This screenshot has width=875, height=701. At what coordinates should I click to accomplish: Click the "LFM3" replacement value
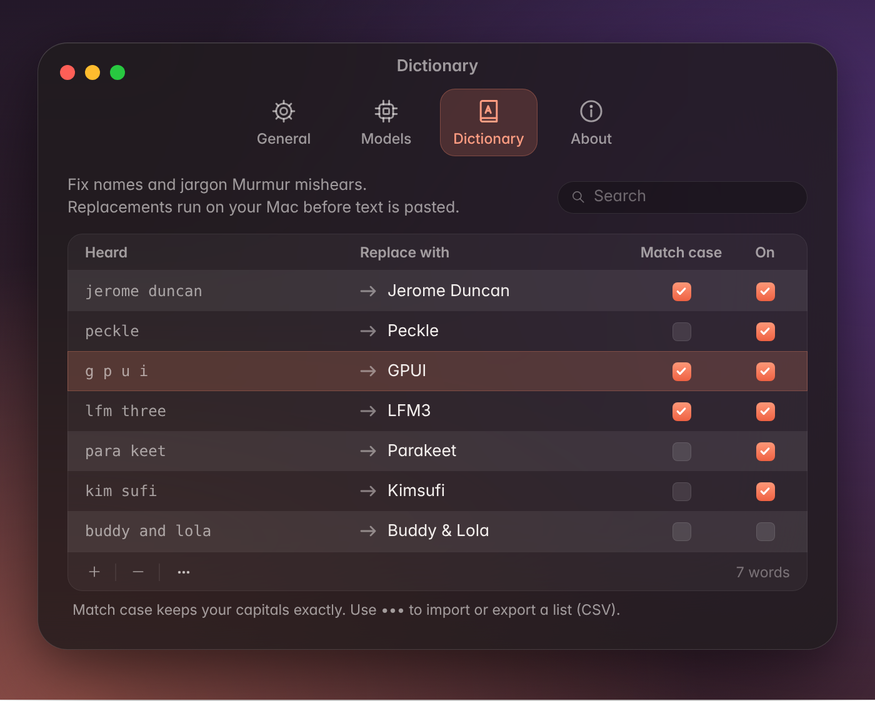coord(409,411)
